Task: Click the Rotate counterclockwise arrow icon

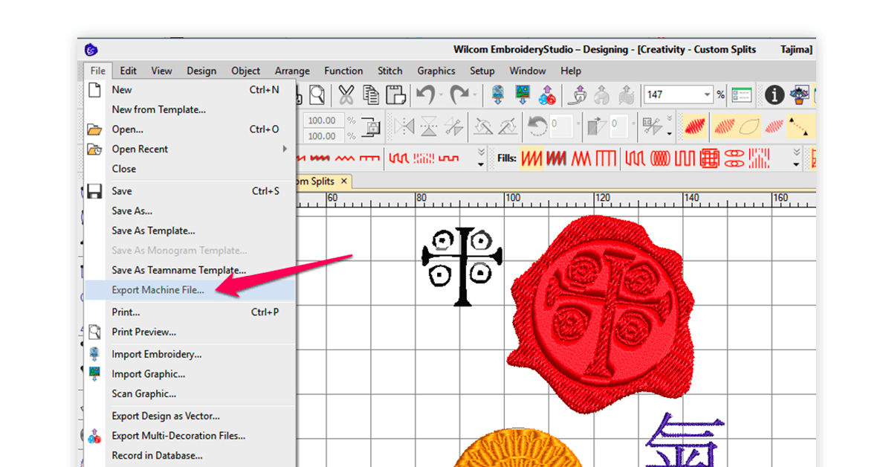Action: [537, 126]
